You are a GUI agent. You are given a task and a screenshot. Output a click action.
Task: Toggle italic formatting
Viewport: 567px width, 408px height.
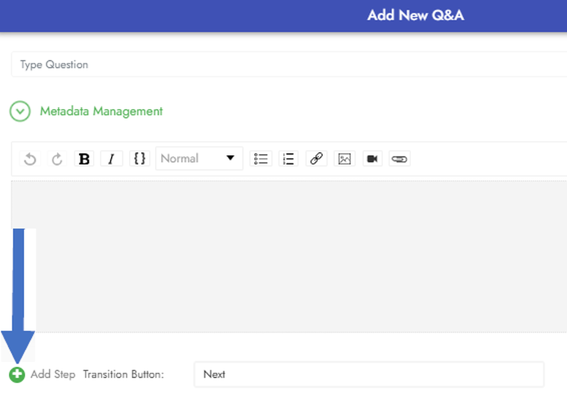111,159
